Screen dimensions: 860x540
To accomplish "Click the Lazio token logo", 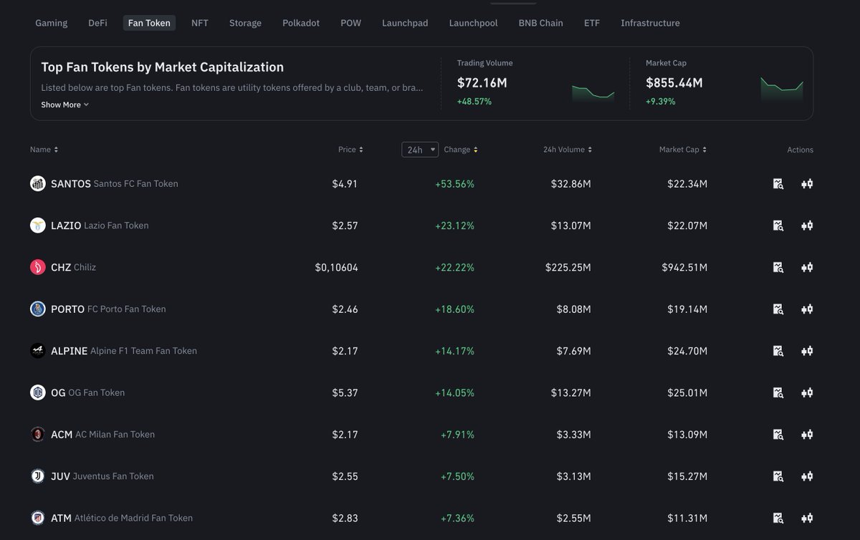I will 38,226.
